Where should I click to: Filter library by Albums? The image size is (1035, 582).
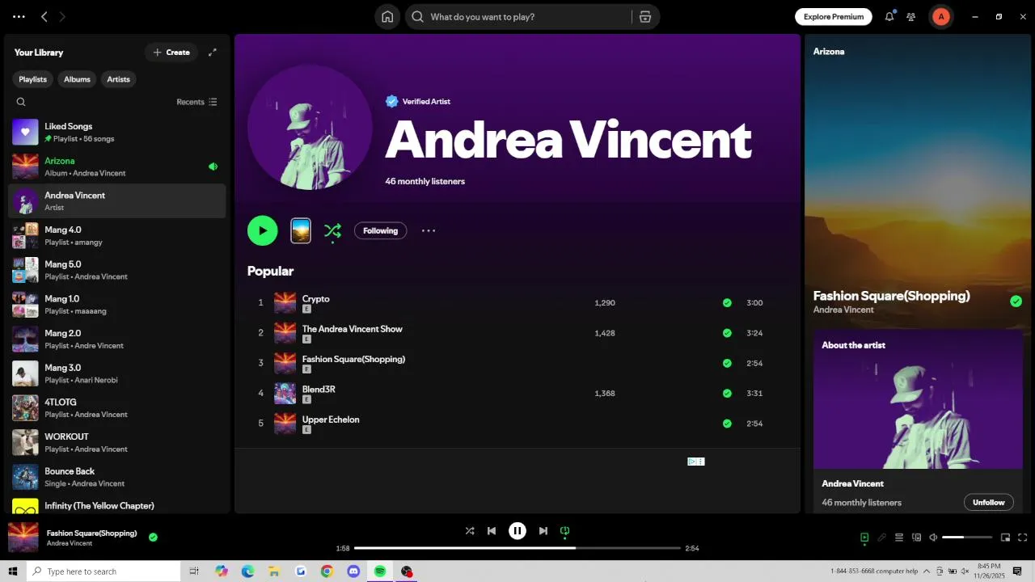pos(77,79)
